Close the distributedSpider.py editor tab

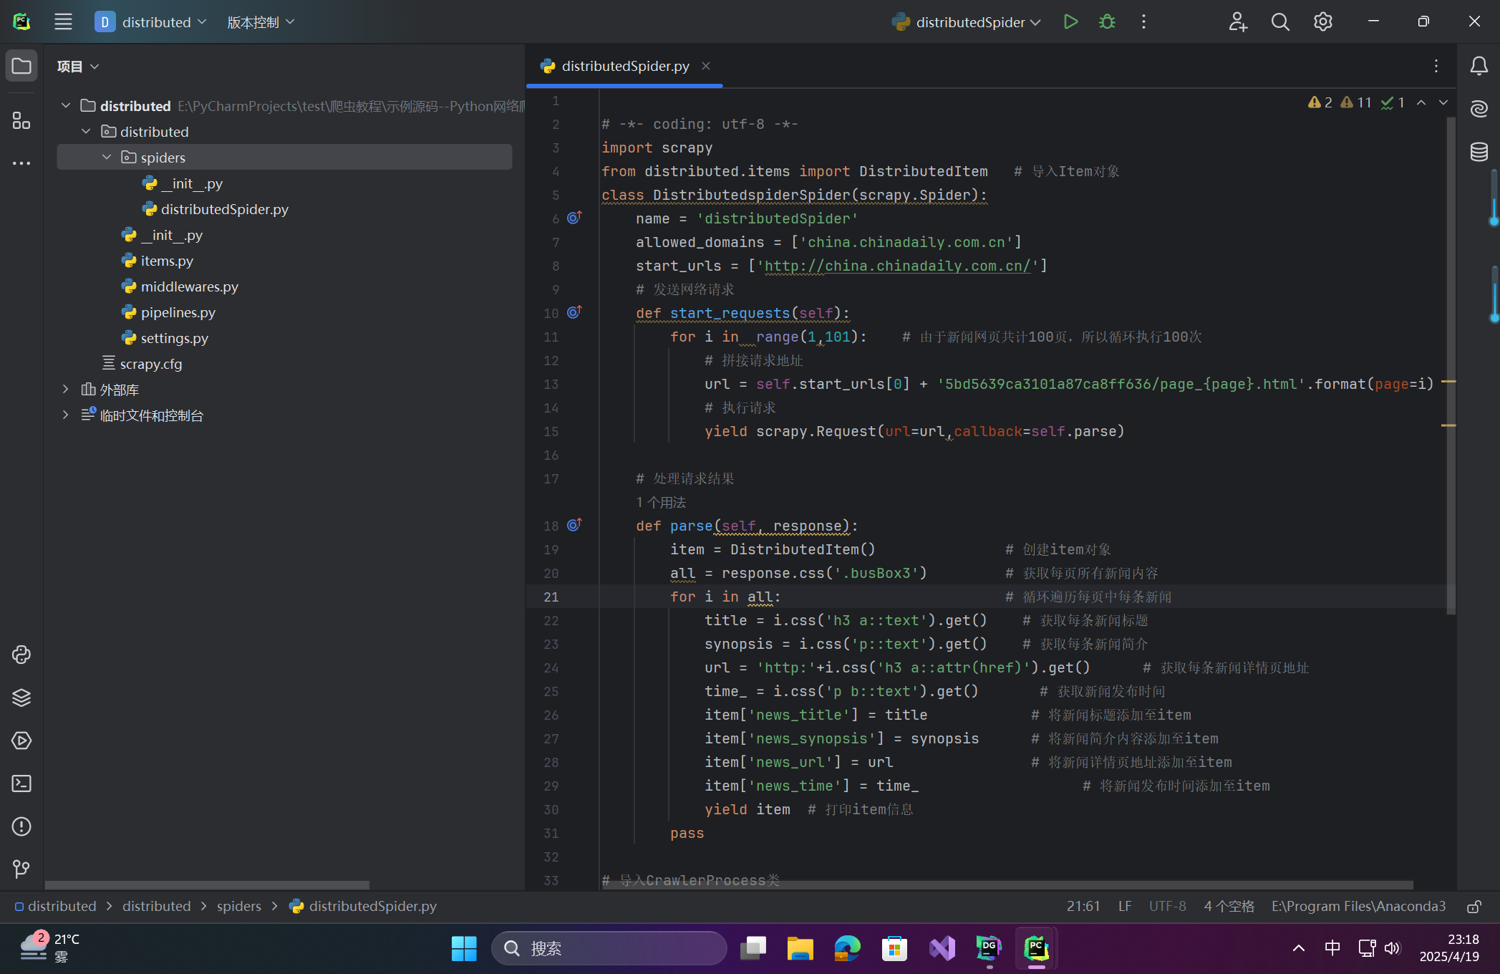click(706, 66)
